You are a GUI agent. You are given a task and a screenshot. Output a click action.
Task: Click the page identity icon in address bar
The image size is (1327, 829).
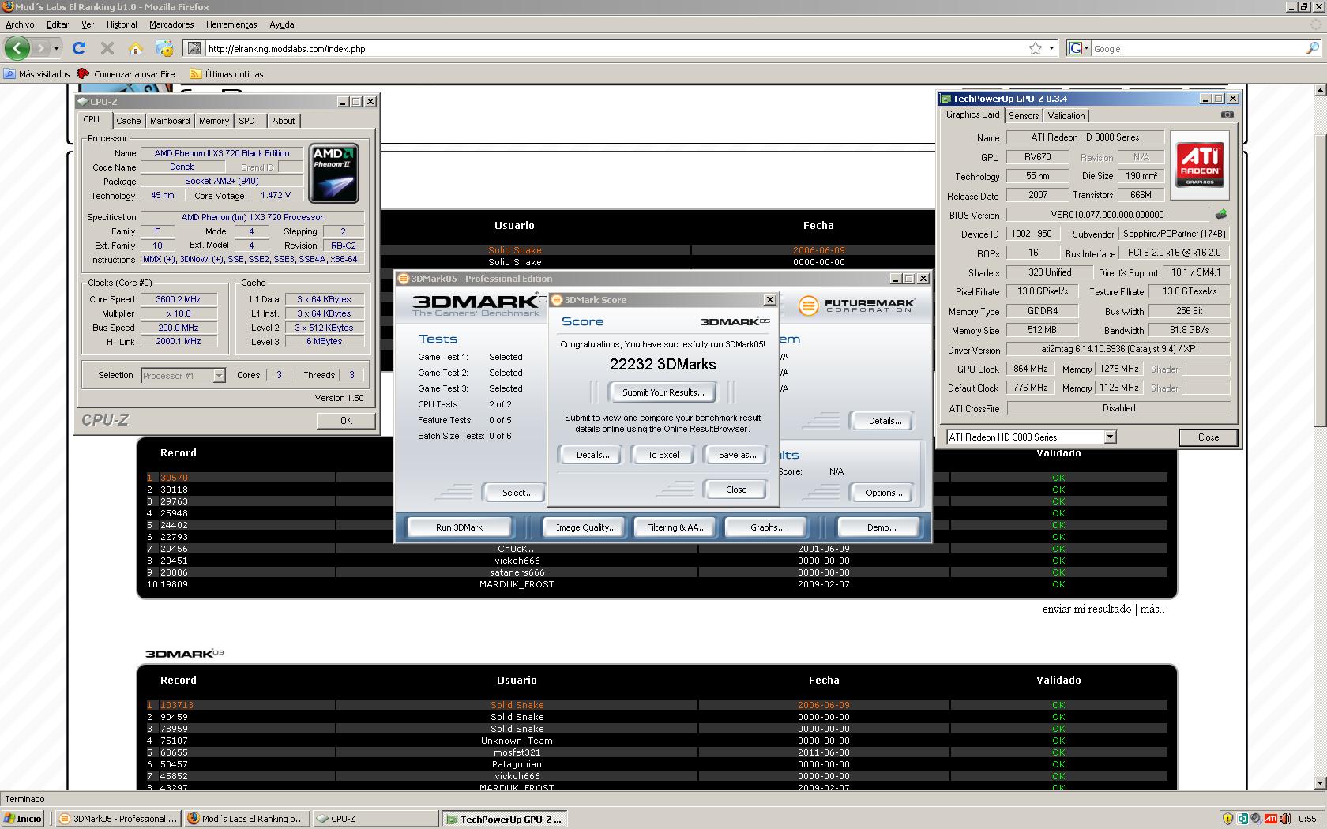point(194,48)
